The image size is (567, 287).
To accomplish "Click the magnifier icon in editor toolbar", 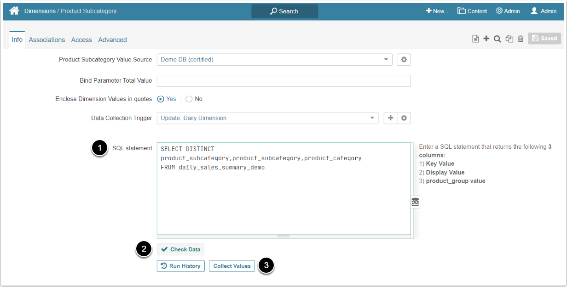I will point(498,39).
